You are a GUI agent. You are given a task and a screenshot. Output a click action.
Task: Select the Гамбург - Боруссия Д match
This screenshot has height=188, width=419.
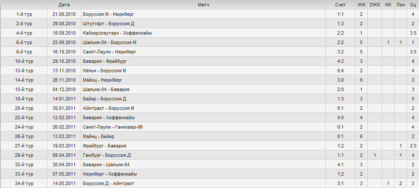pos(107,155)
